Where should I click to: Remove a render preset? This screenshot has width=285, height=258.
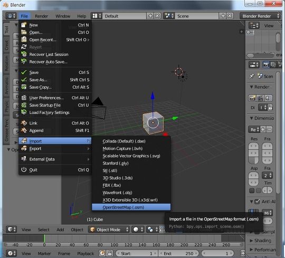pyautogui.click(x=269, y=130)
